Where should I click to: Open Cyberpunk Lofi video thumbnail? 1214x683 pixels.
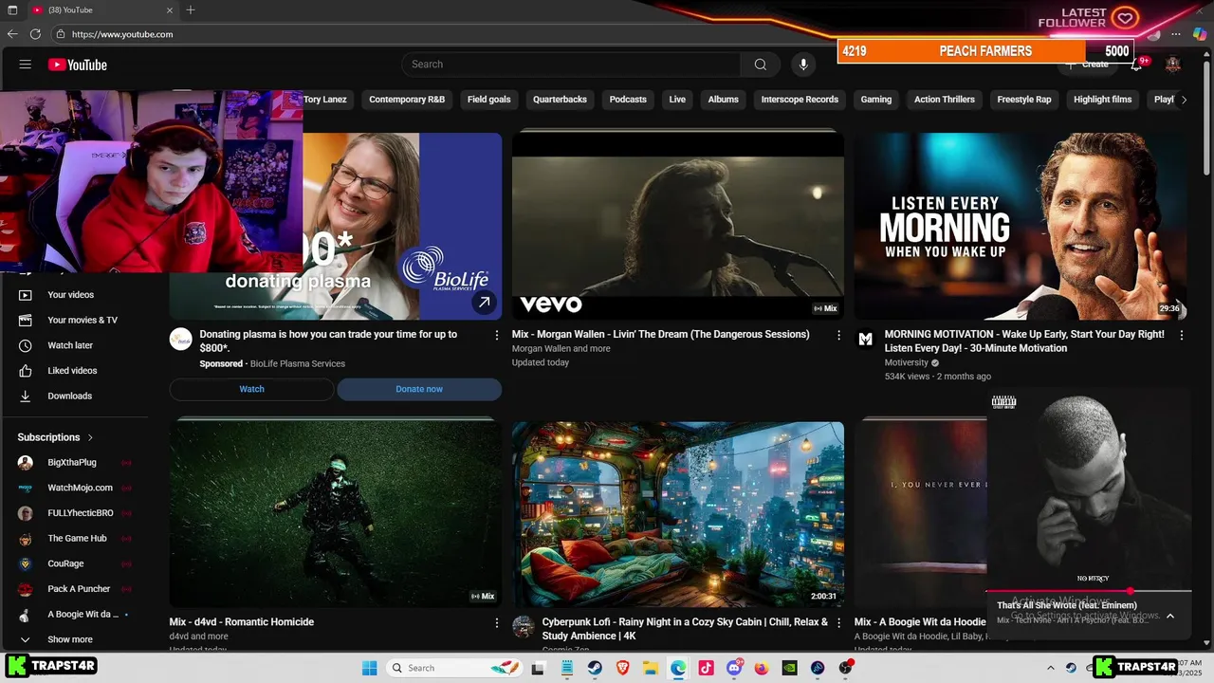pyautogui.click(x=678, y=514)
